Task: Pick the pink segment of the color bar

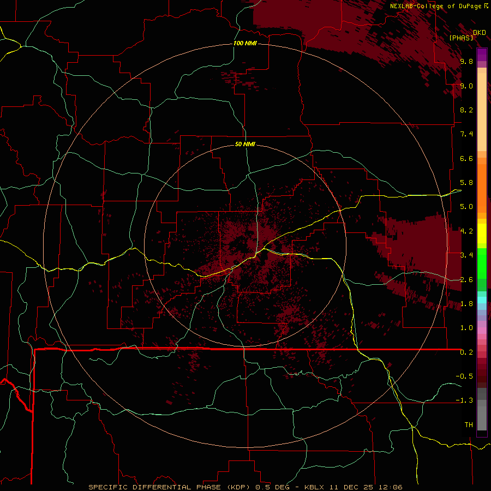Action: pos(482,331)
